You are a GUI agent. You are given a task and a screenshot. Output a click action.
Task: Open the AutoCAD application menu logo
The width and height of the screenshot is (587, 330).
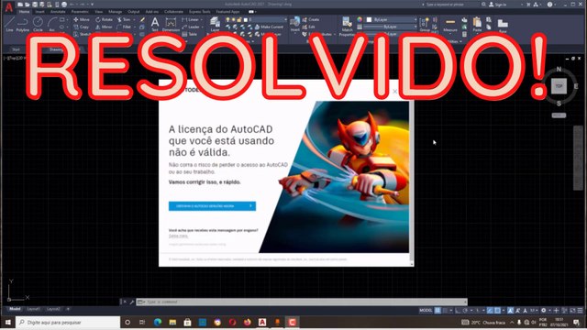[x=8, y=7]
